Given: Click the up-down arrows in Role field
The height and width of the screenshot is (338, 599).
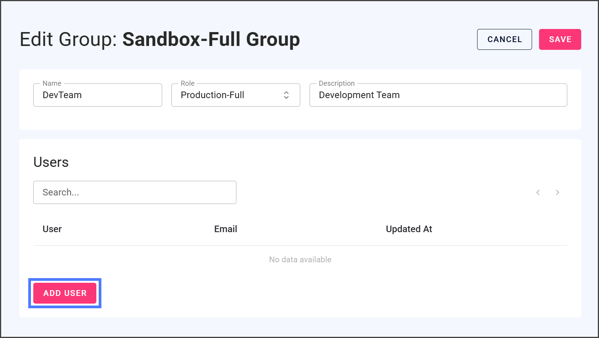Looking at the screenshot, I should (286, 95).
